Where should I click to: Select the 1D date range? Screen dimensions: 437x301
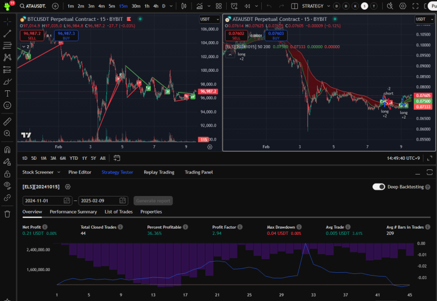pyautogui.click(x=24, y=158)
